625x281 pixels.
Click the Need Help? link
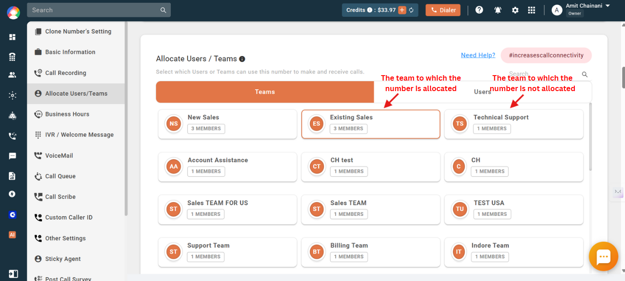click(478, 55)
